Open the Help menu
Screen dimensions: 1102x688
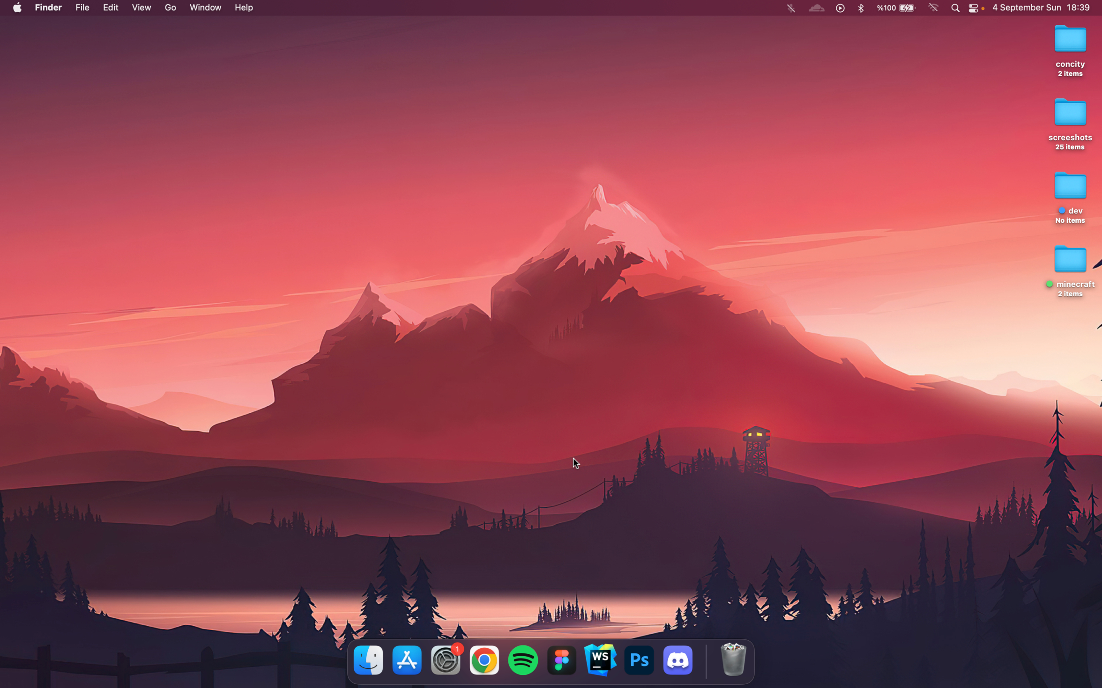pos(244,7)
